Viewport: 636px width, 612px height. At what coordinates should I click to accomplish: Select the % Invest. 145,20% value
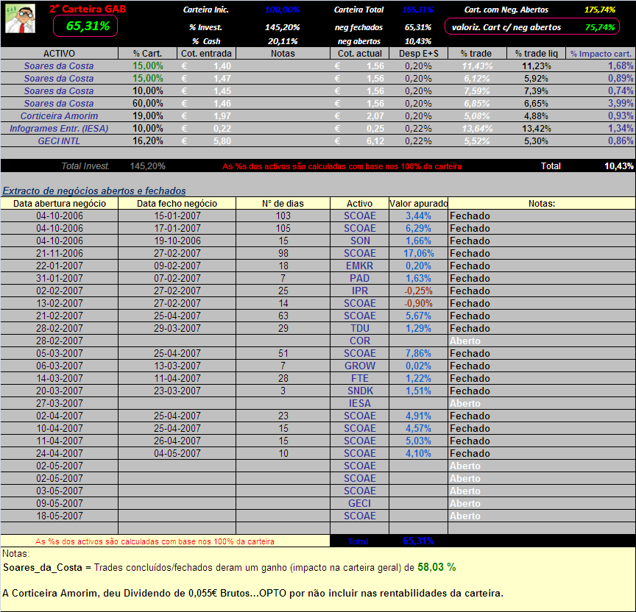point(282,27)
